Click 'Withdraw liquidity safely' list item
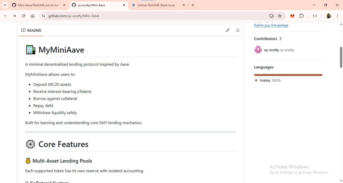 tap(55, 113)
